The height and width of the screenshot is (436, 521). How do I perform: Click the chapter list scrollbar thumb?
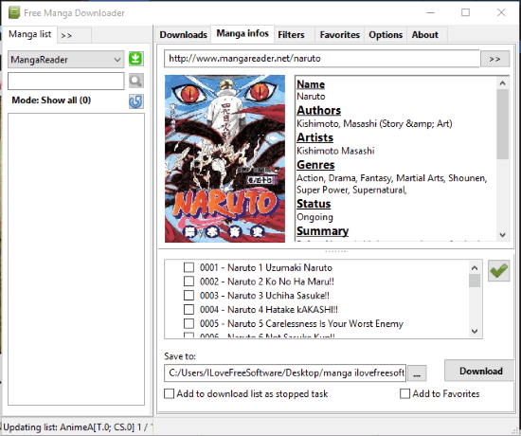(x=475, y=281)
